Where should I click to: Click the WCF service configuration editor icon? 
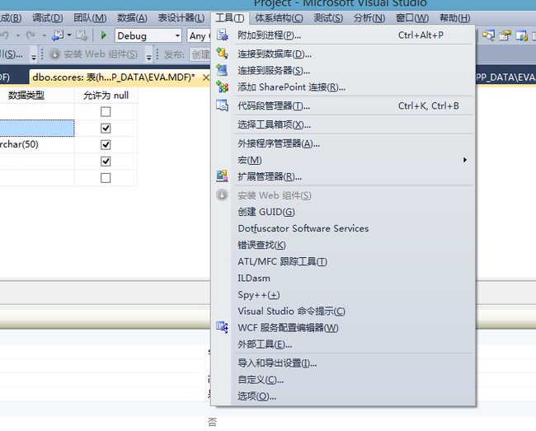[x=222, y=327]
